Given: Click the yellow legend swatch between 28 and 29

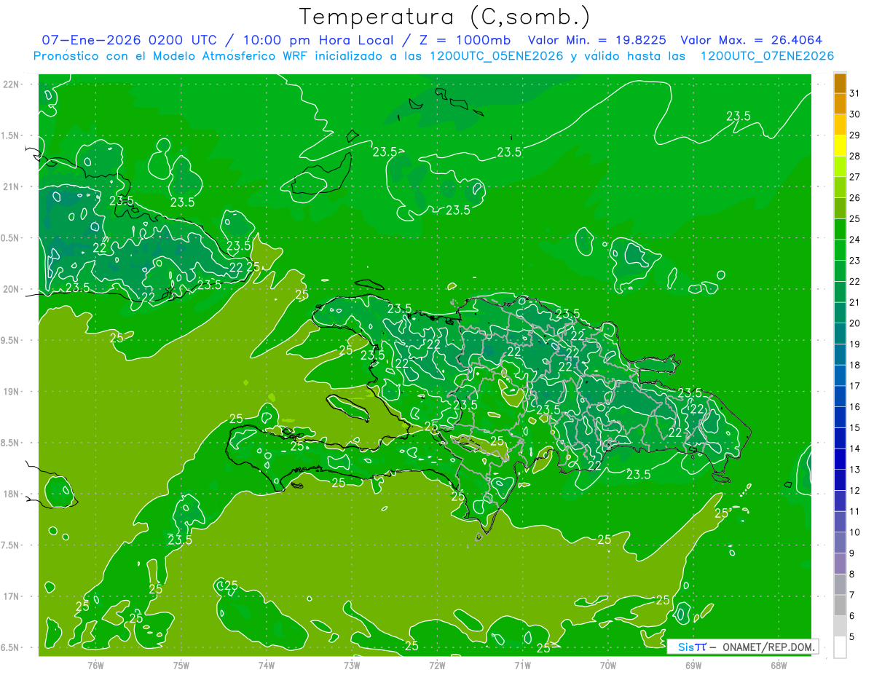Looking at the screenshot, I should 840,145.
